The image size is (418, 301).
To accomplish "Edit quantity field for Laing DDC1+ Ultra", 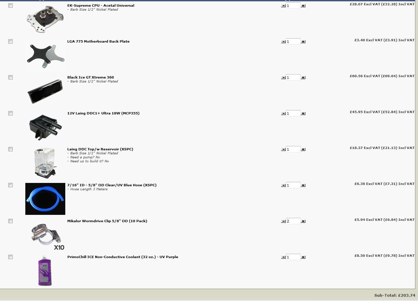I will click(x=293, y=113).
